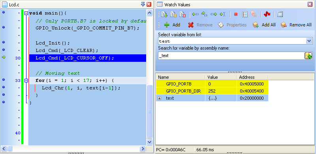
Task: Click the highlighted Lcd_Cmd(_LCD_CURSOR_OFF) line
Action: tap(88, 58)
